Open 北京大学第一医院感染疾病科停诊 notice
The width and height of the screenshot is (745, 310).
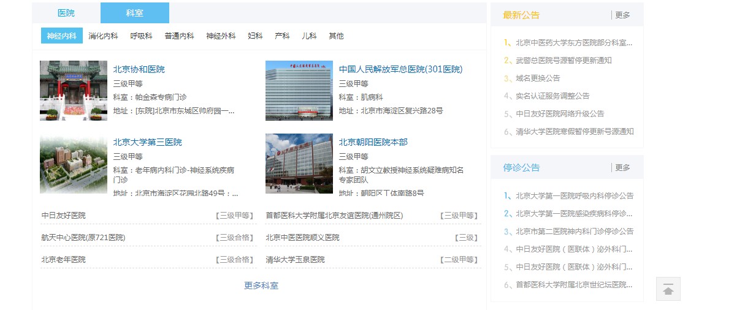coord(574,214)
